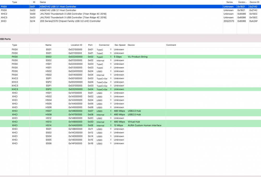Open connector dropdown for location 0x14100000
261x177 pixels.
pyautogui.click(x=104, y=93)
